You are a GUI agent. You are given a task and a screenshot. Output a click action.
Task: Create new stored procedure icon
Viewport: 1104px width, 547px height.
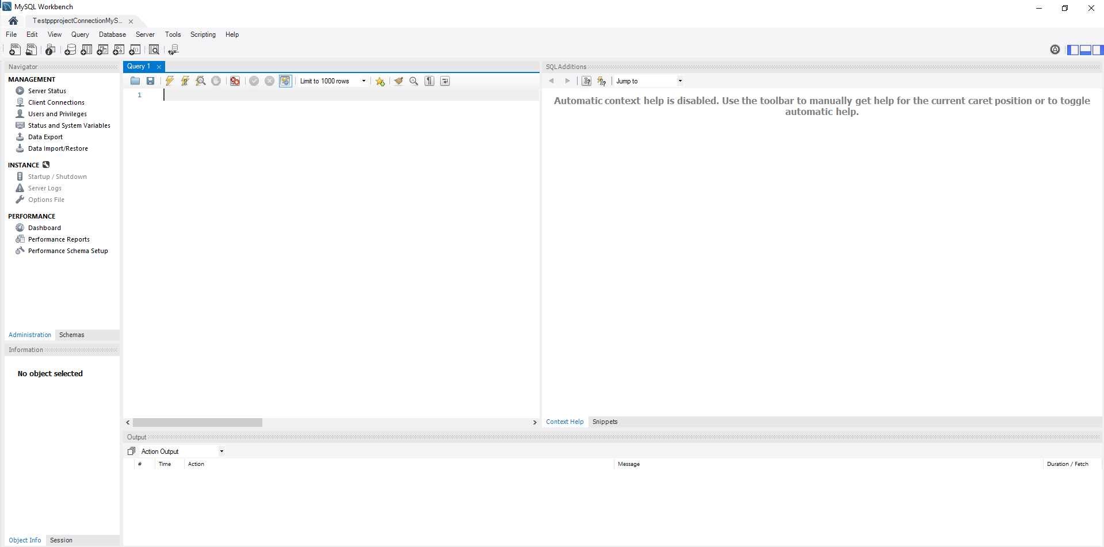coord(119,50)
